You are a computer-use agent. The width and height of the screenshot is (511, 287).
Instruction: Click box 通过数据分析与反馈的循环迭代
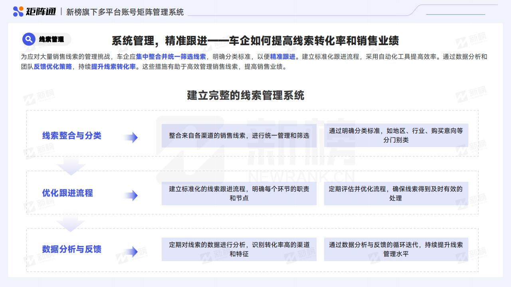pyautogui.click(x=396, y=249)
